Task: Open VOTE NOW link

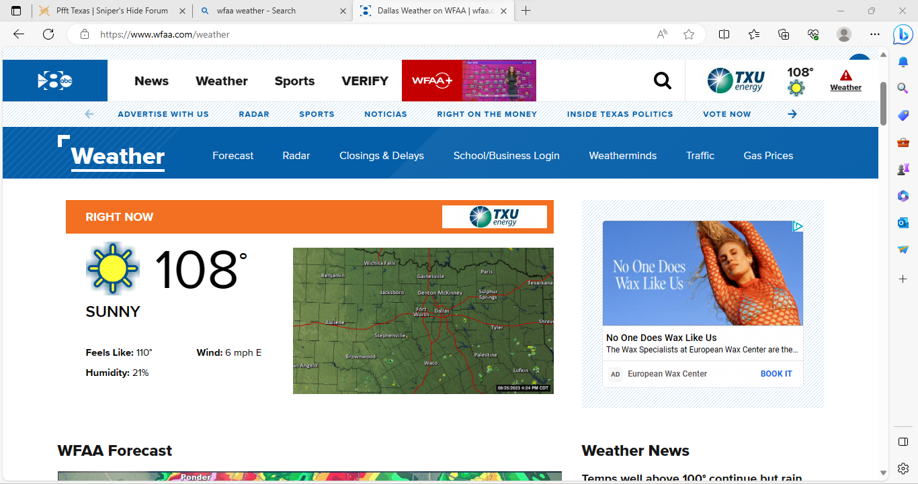Action: click(727, 114)
